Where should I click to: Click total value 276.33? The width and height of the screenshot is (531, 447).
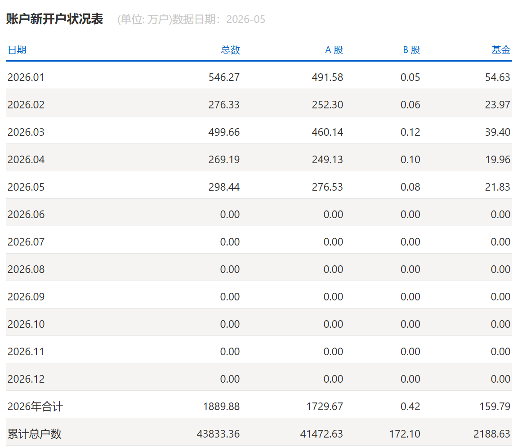224,105
